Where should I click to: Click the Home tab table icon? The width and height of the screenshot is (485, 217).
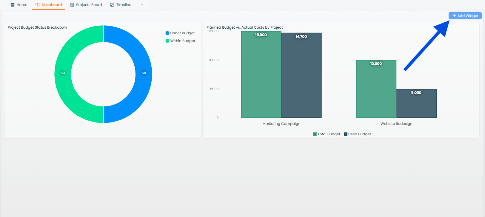click(13, 5)
